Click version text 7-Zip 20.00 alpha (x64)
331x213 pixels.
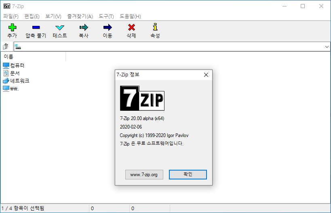point(142,118)
